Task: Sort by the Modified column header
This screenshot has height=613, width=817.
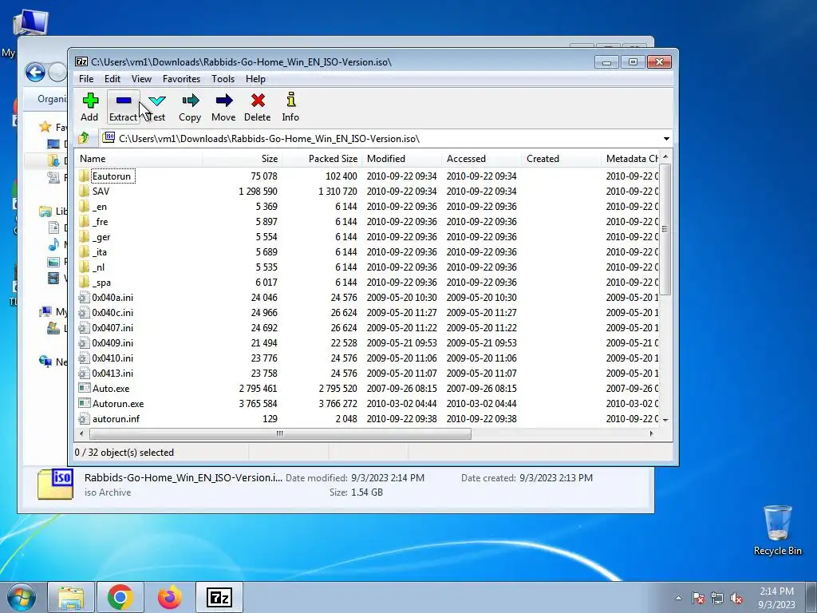Action: coord(402,159)
